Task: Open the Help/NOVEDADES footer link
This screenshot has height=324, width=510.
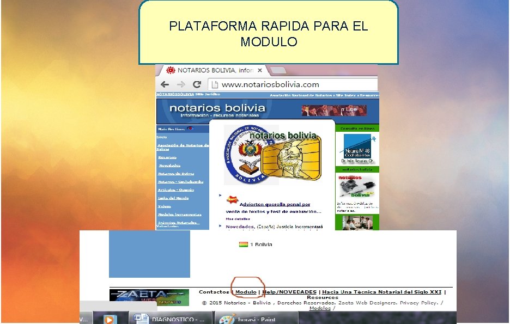Action: point(289,292)
